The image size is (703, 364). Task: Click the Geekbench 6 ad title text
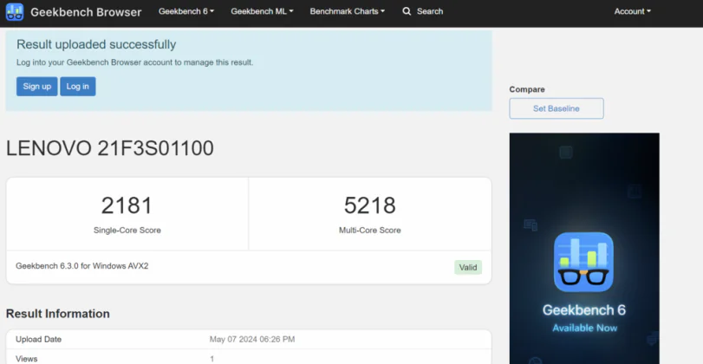584,309
